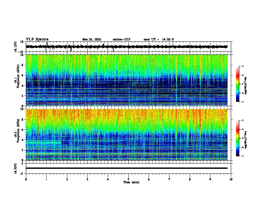
Task: Click the time axis tick 0
Action: click(26, 179)
